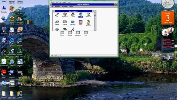This screenshot has width=177, height=100.
Task: Open Program Manager File menu
Action: click(x=52, y=6)
